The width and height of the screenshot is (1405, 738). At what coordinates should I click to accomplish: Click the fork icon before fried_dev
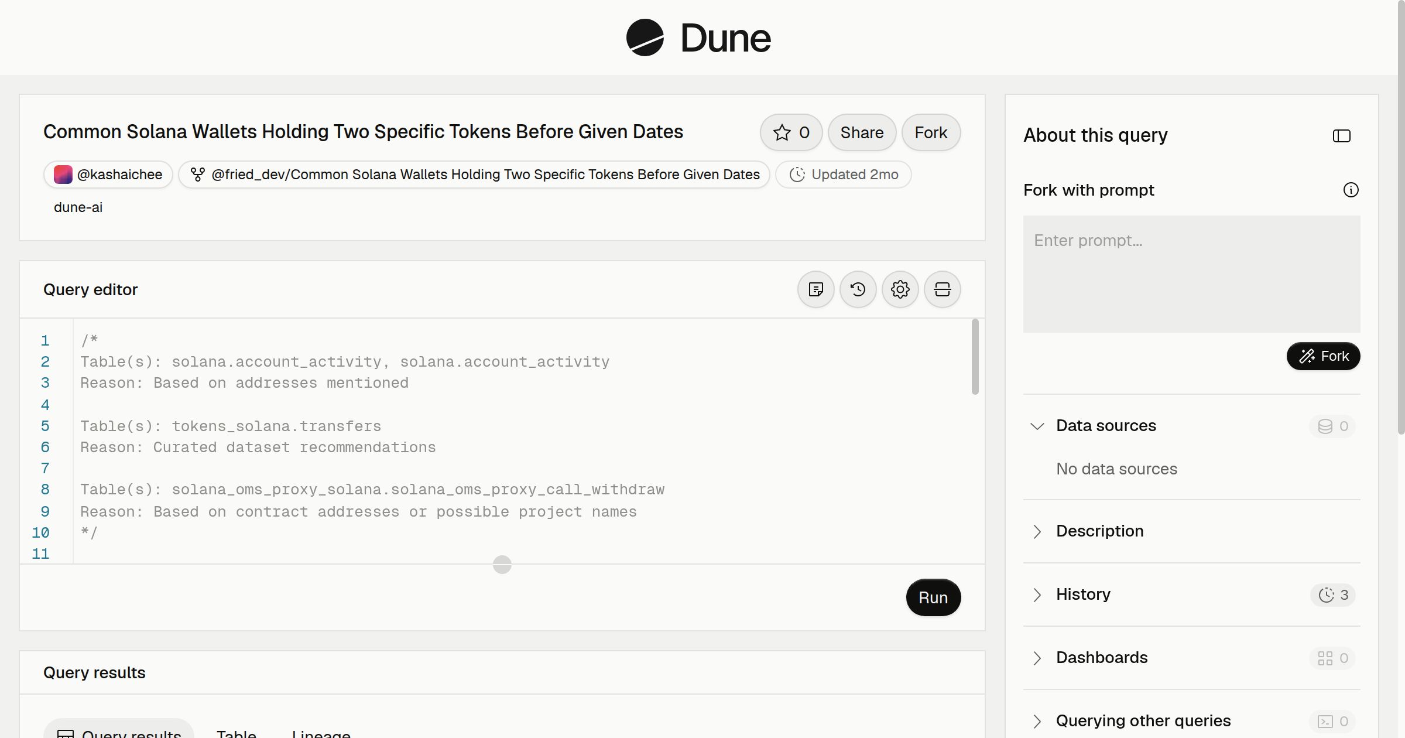[198, 175]
